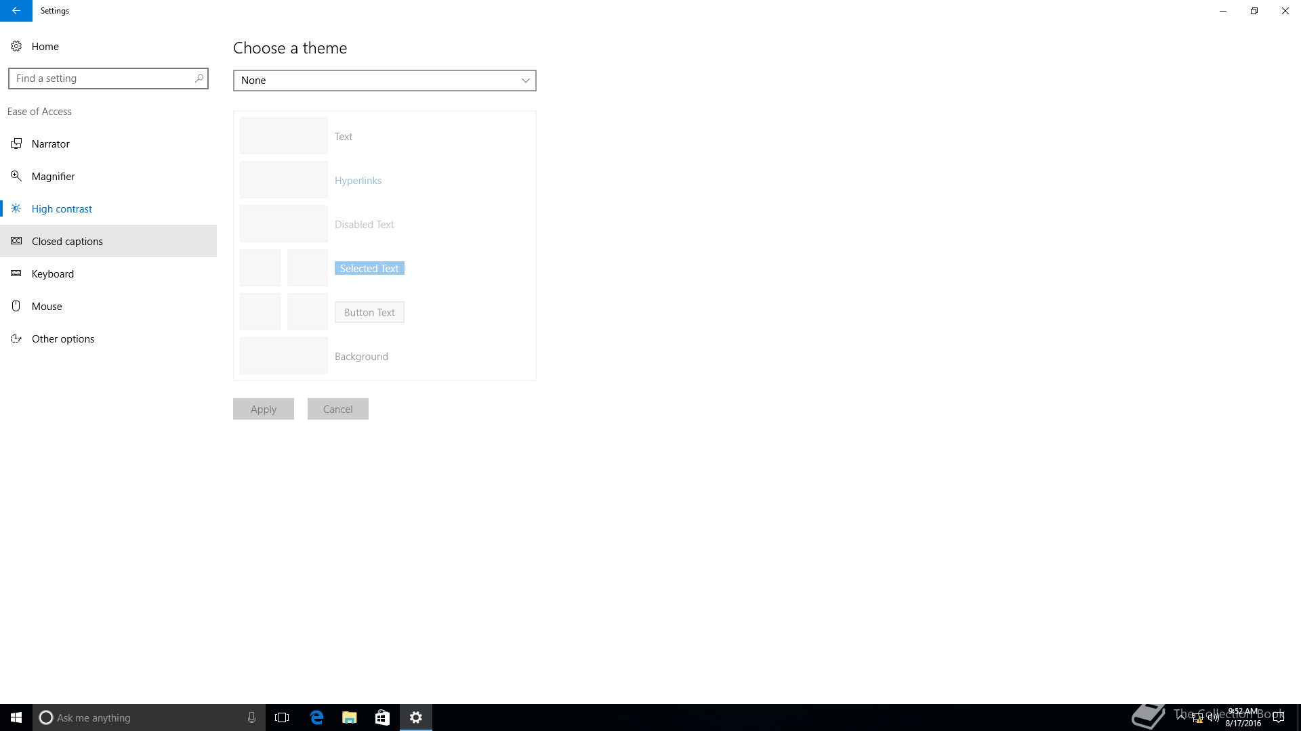
Task: Select the Narrator sidebar icon
Action: [x=16, y=143]
